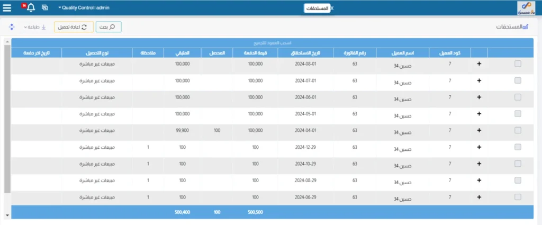Click plus icon for row dated 2024-06-29
The width and height of the screenshot is (542, 225).
pyautogui.click(x=479, y=197)
